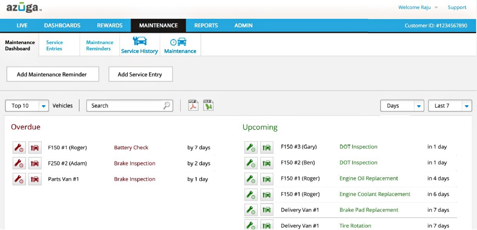Open the Last 7 range dropdown
The width and height of the screenshot is (477, 230).
click(466, 106)
